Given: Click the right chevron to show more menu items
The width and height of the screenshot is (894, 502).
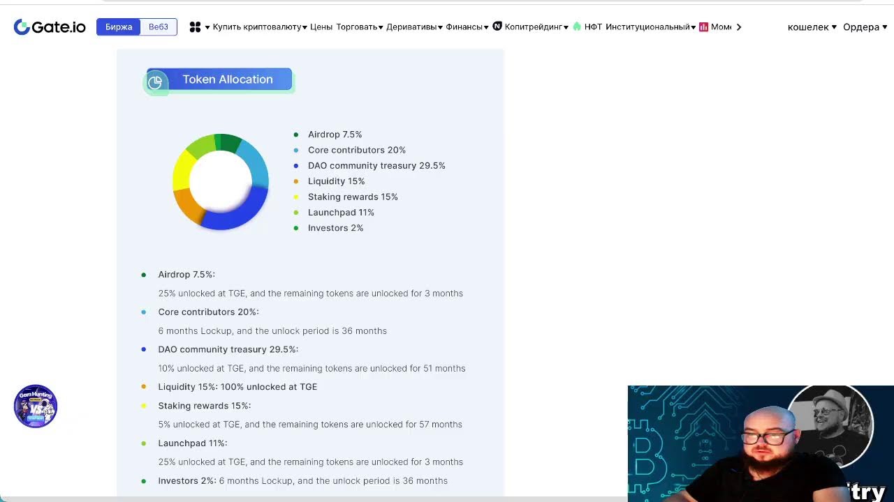Looking at the screenshot, I should pyautogui.click(x=739, y=27).
